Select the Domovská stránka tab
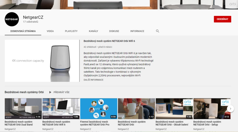The image size is (238, 132). [x=23, y=31]
